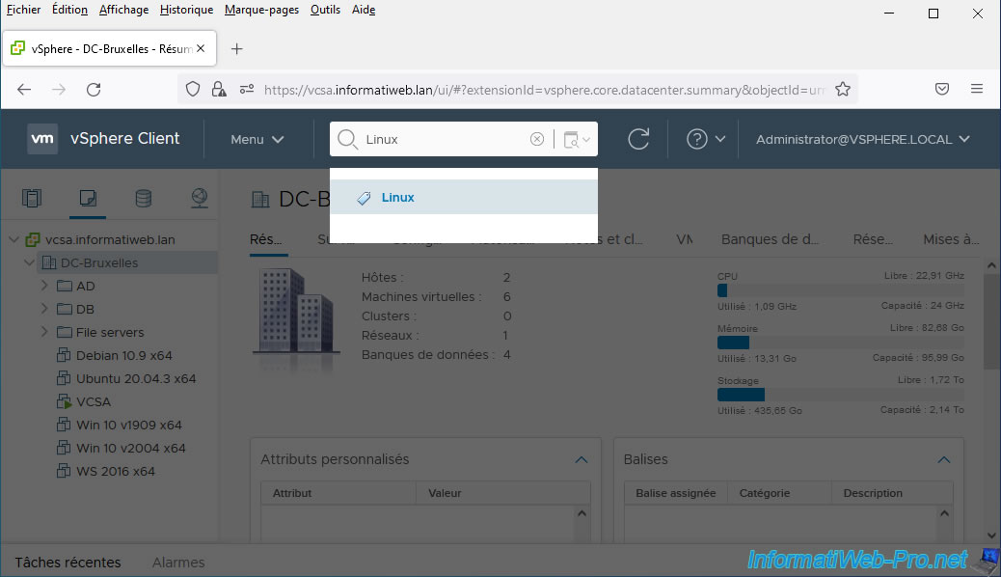
Task: Collapse the DC-Bruxelles datacenter node
Action: (x=29, y=262)
